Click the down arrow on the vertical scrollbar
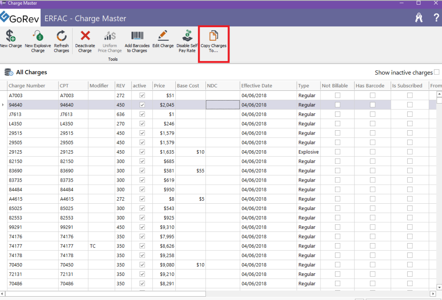This screenshot has width=442, height=300. coord(439,286)
